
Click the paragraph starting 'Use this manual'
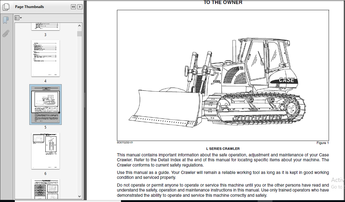tap(223, 175)
